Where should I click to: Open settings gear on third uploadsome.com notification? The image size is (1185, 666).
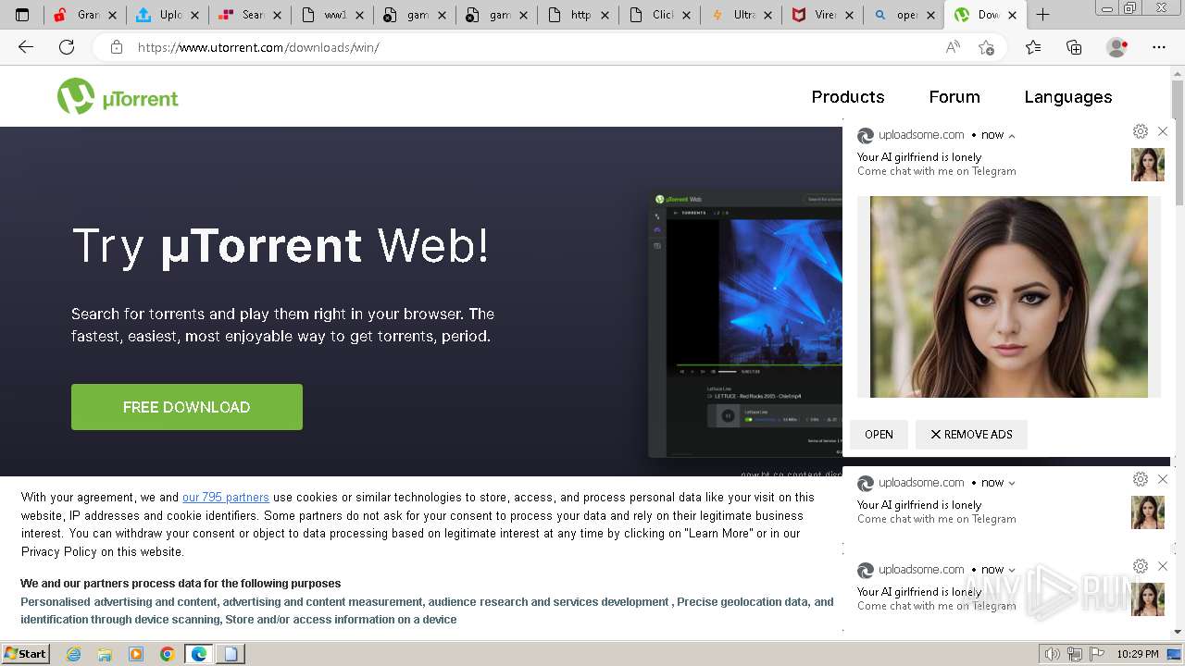(1141, 566)
